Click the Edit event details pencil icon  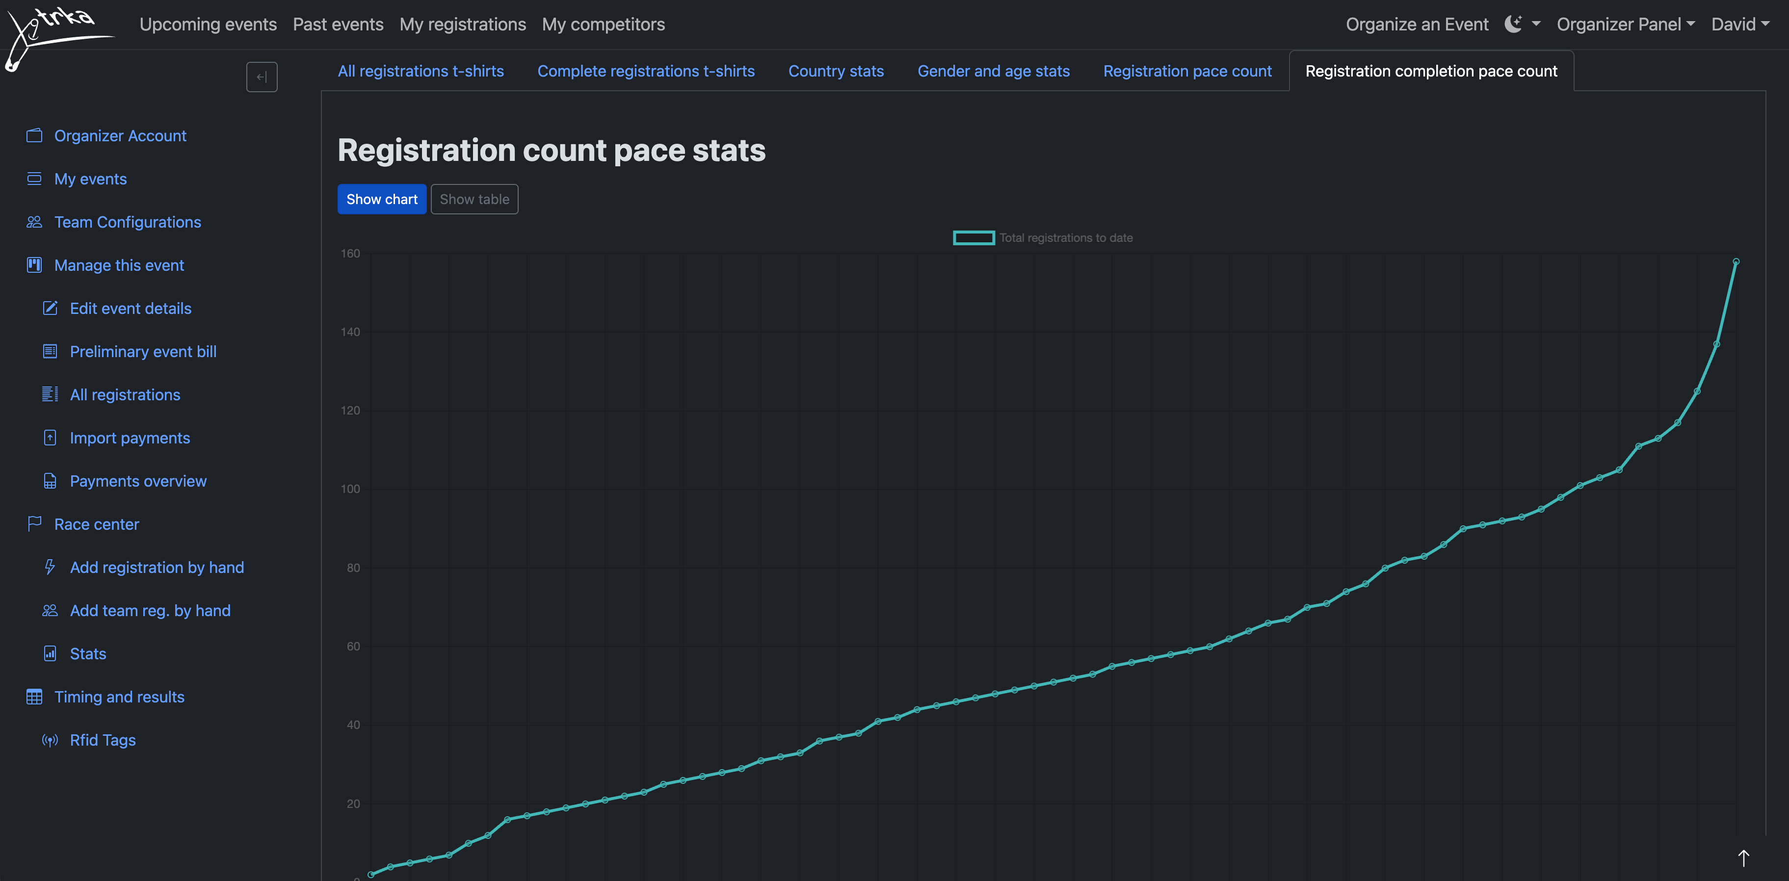(50, 308)
